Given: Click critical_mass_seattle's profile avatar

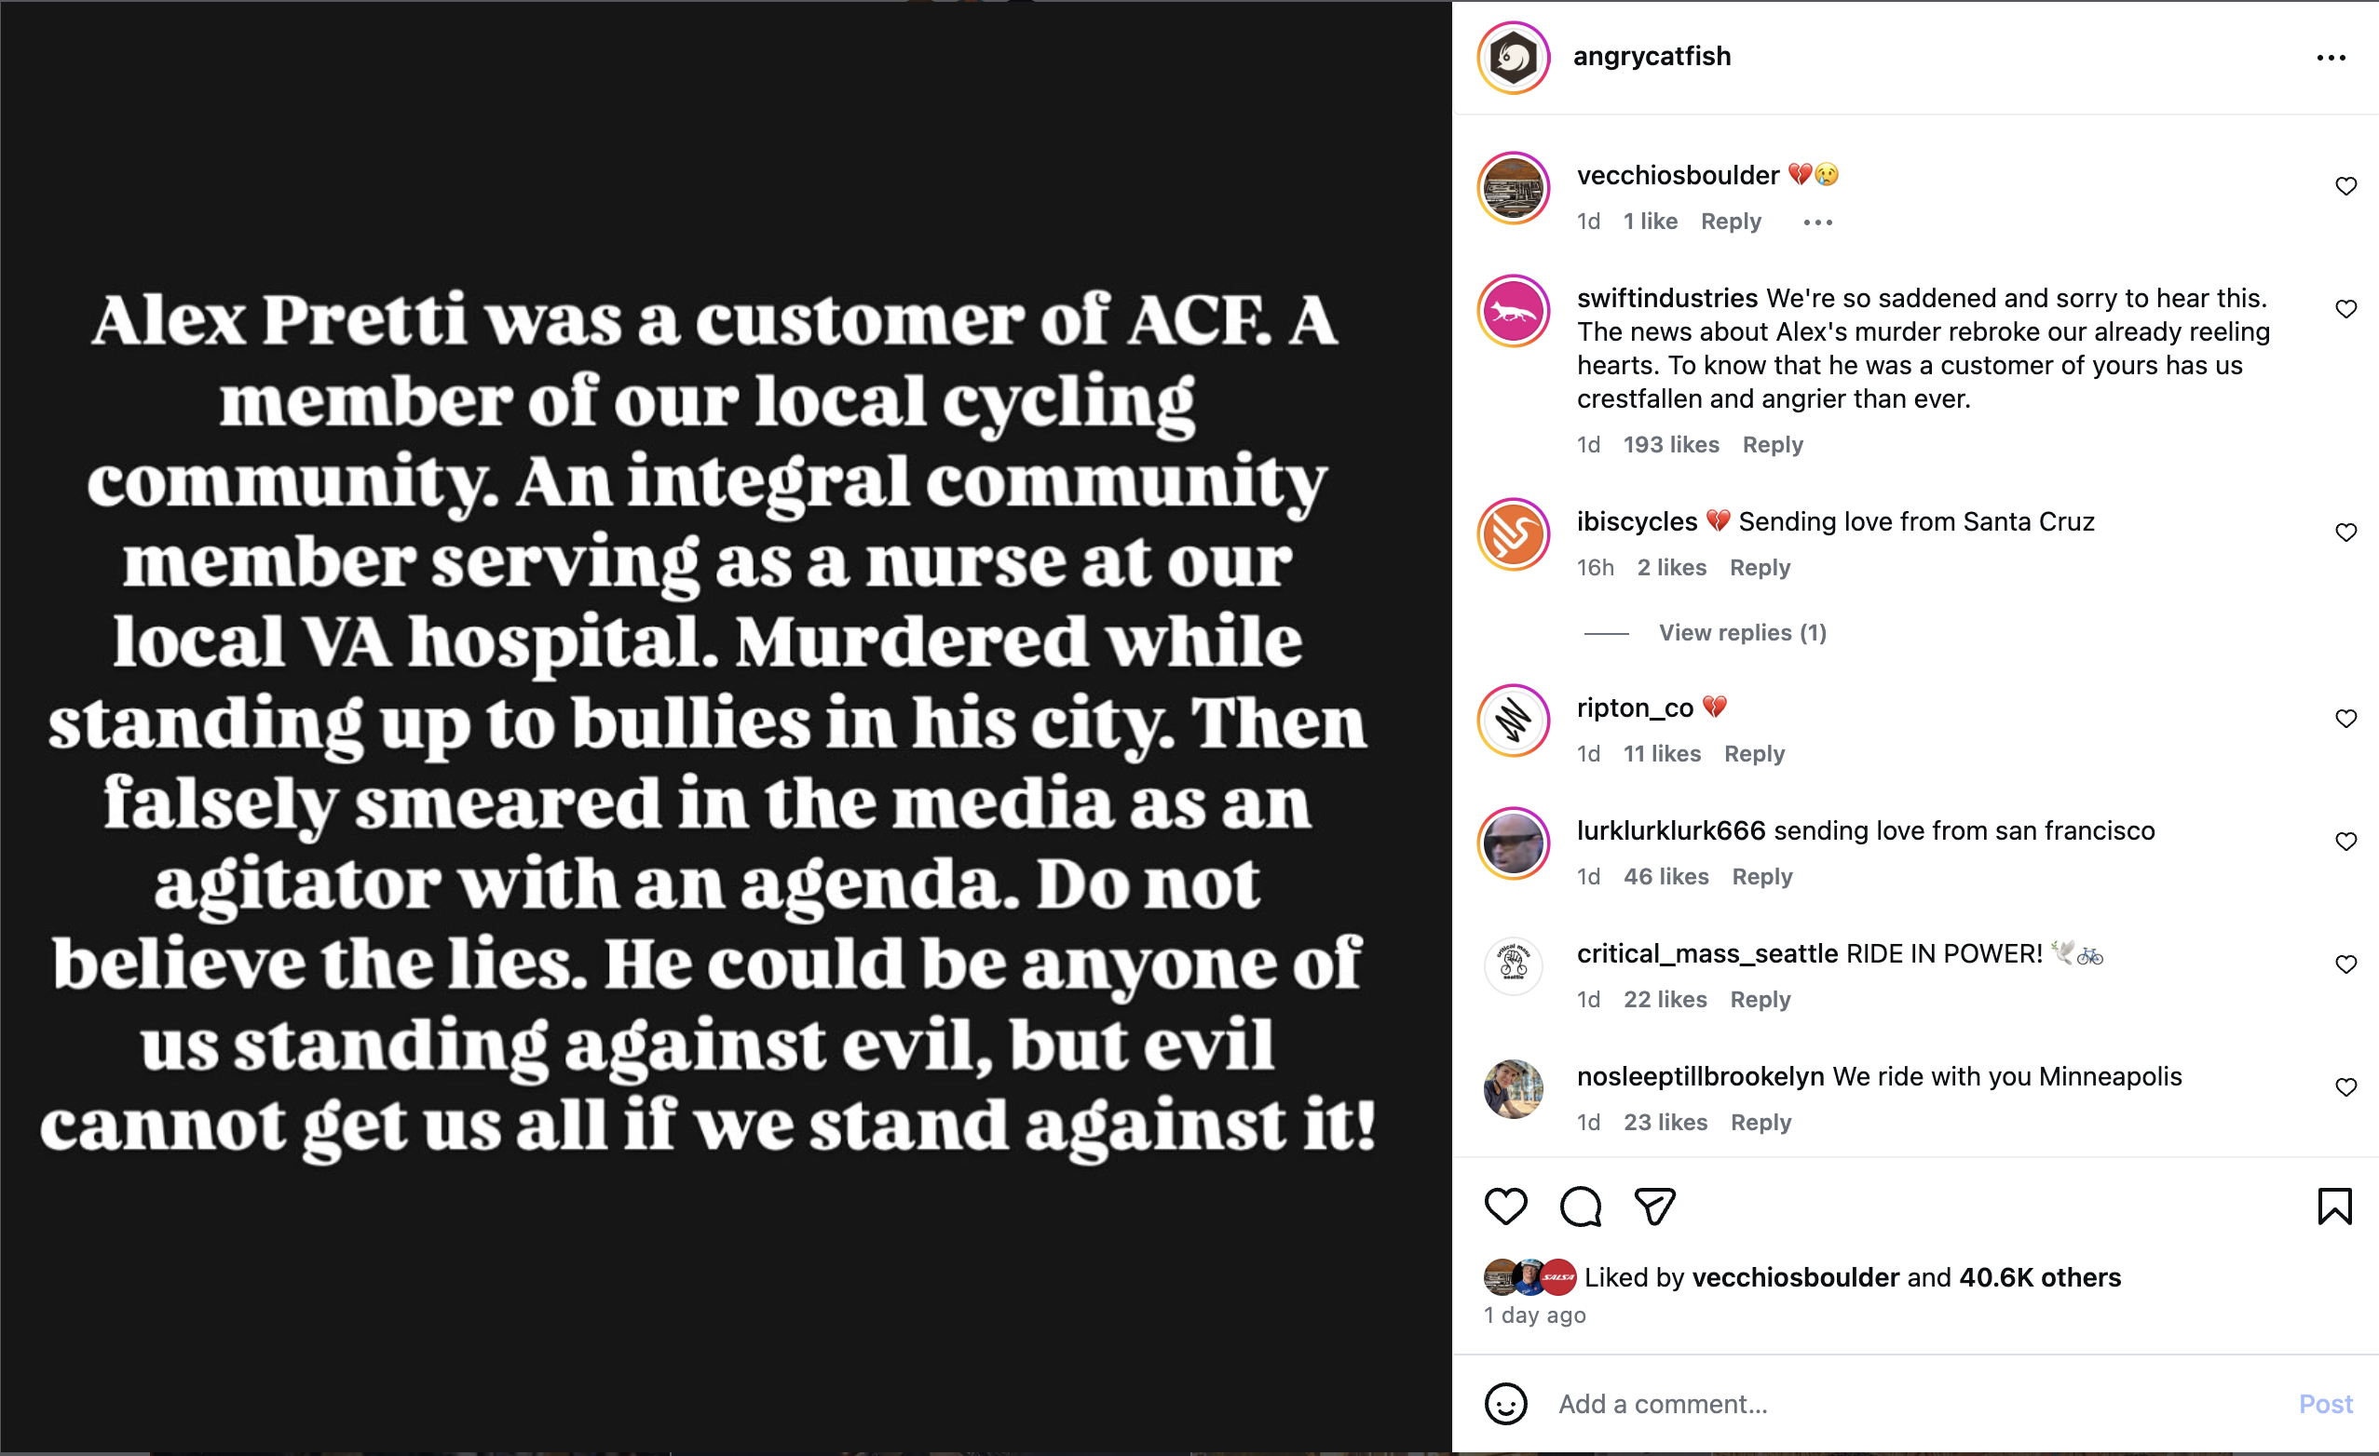Looking at the screenshot, I should tap(1512, 965).
